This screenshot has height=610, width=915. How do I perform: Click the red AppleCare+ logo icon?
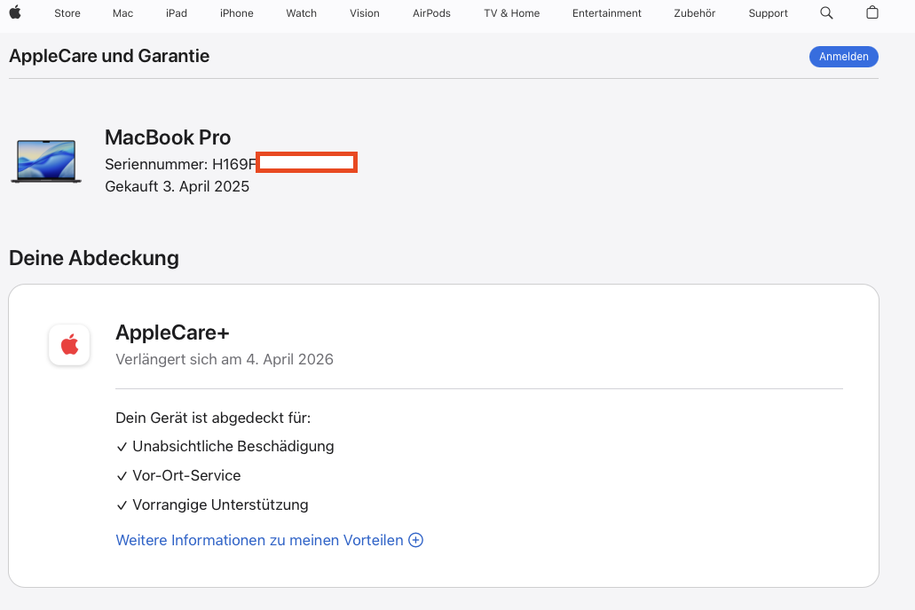(x=69, y=345)
